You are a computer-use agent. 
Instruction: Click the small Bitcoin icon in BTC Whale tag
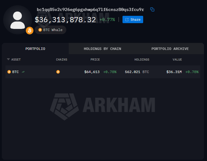click(x=40, y=30)
